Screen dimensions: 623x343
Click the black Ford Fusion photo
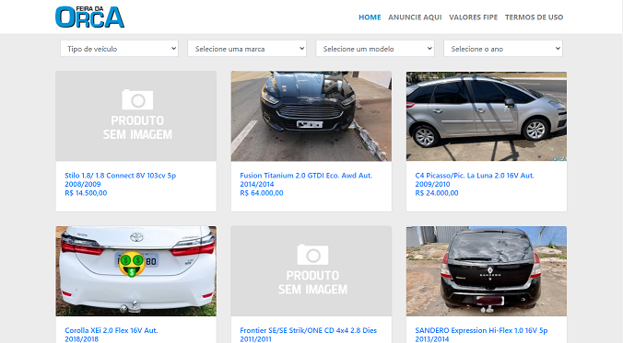pyautogui.click(x=311, y=116)
